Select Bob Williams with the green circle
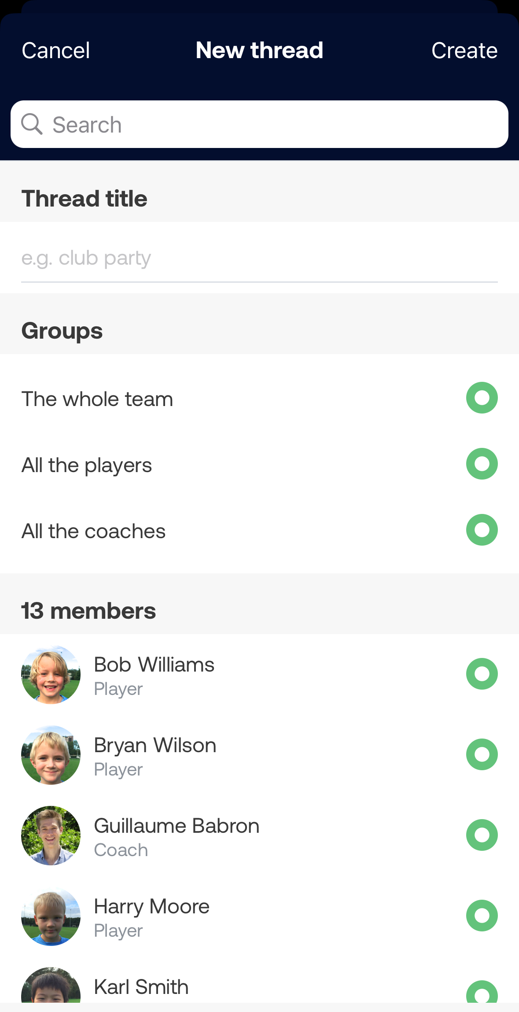This screenshot has width=519, height=1012. (482, 674)
